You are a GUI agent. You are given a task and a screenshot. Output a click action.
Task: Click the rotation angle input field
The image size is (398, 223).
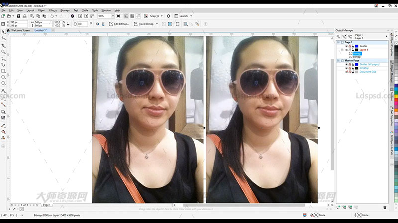[x=83, y=24]
